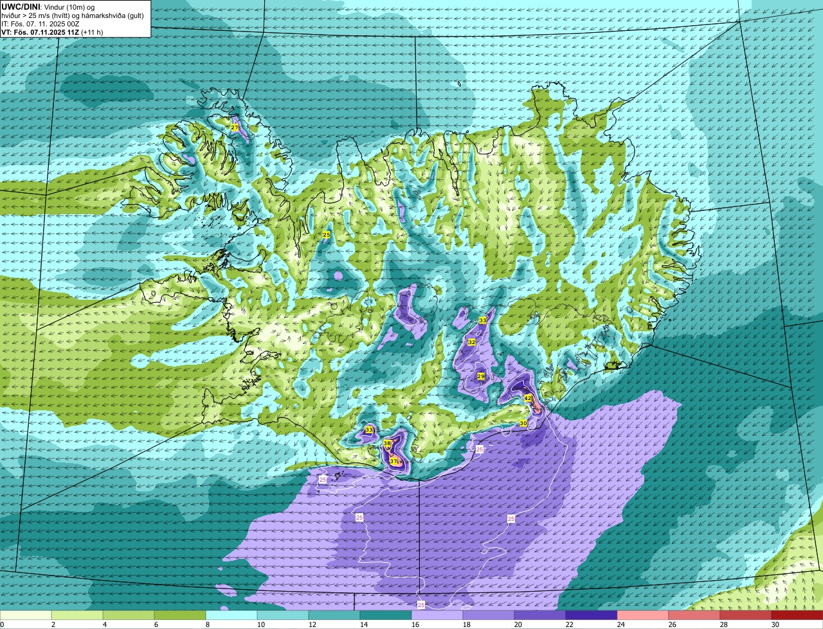
Task: Choose the olive green 6–8 m/s legend swatch
Action: click(181, 615)
